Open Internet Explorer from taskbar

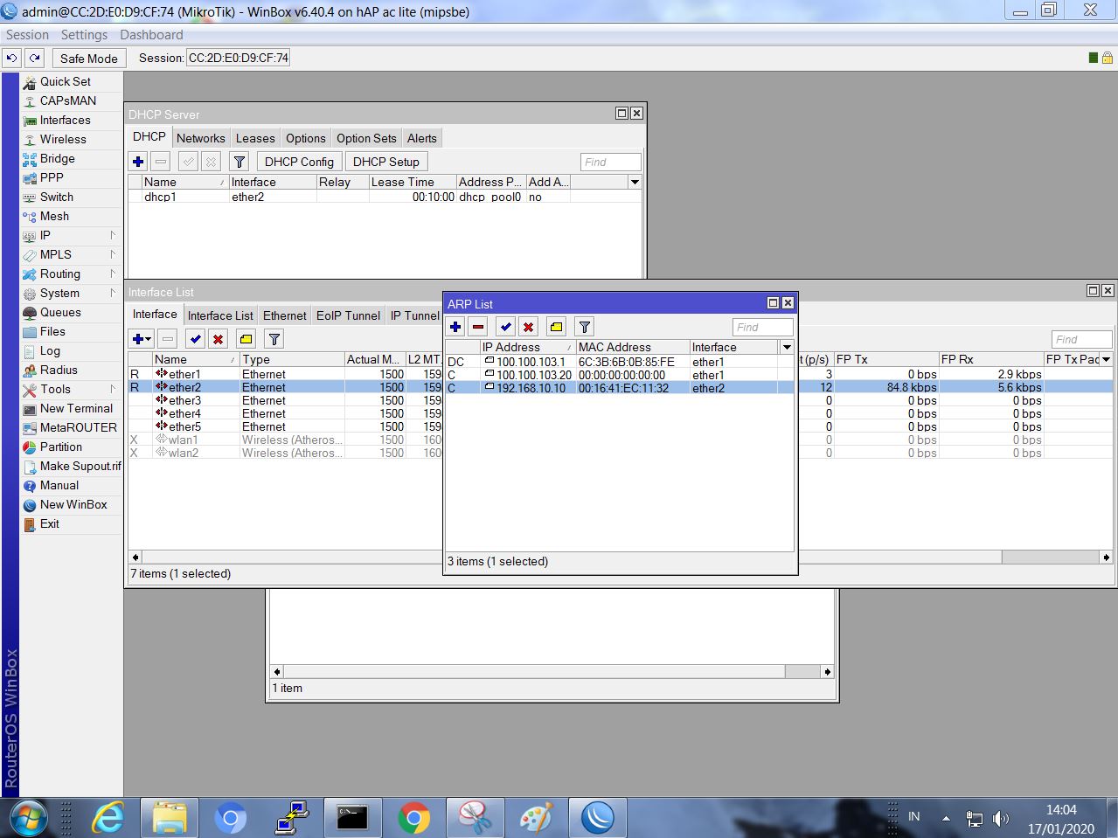coord(108,818)
